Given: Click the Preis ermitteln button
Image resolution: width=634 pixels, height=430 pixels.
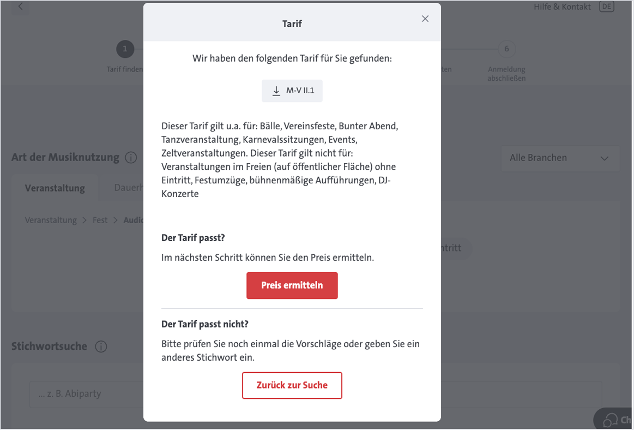Looking at the screenshot, I should 292,285.
